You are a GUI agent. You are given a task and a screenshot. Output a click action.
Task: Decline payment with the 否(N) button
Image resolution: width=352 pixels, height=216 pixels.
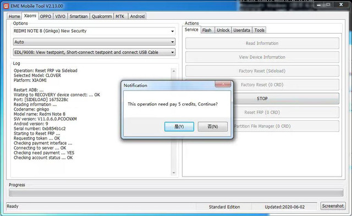tap(213, 126)
